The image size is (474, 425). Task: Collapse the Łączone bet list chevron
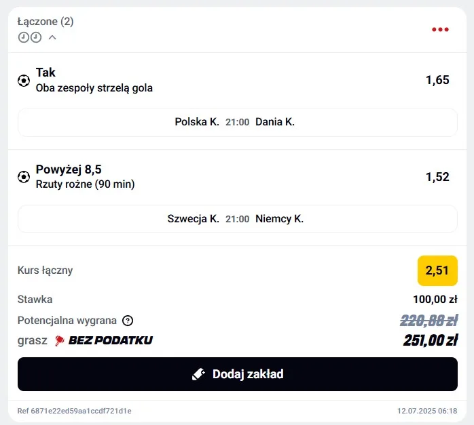52,37
